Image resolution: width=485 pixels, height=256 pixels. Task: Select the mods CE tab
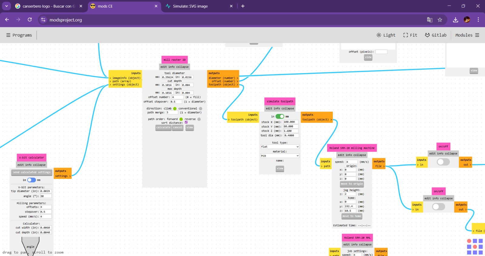pos(124,6)
